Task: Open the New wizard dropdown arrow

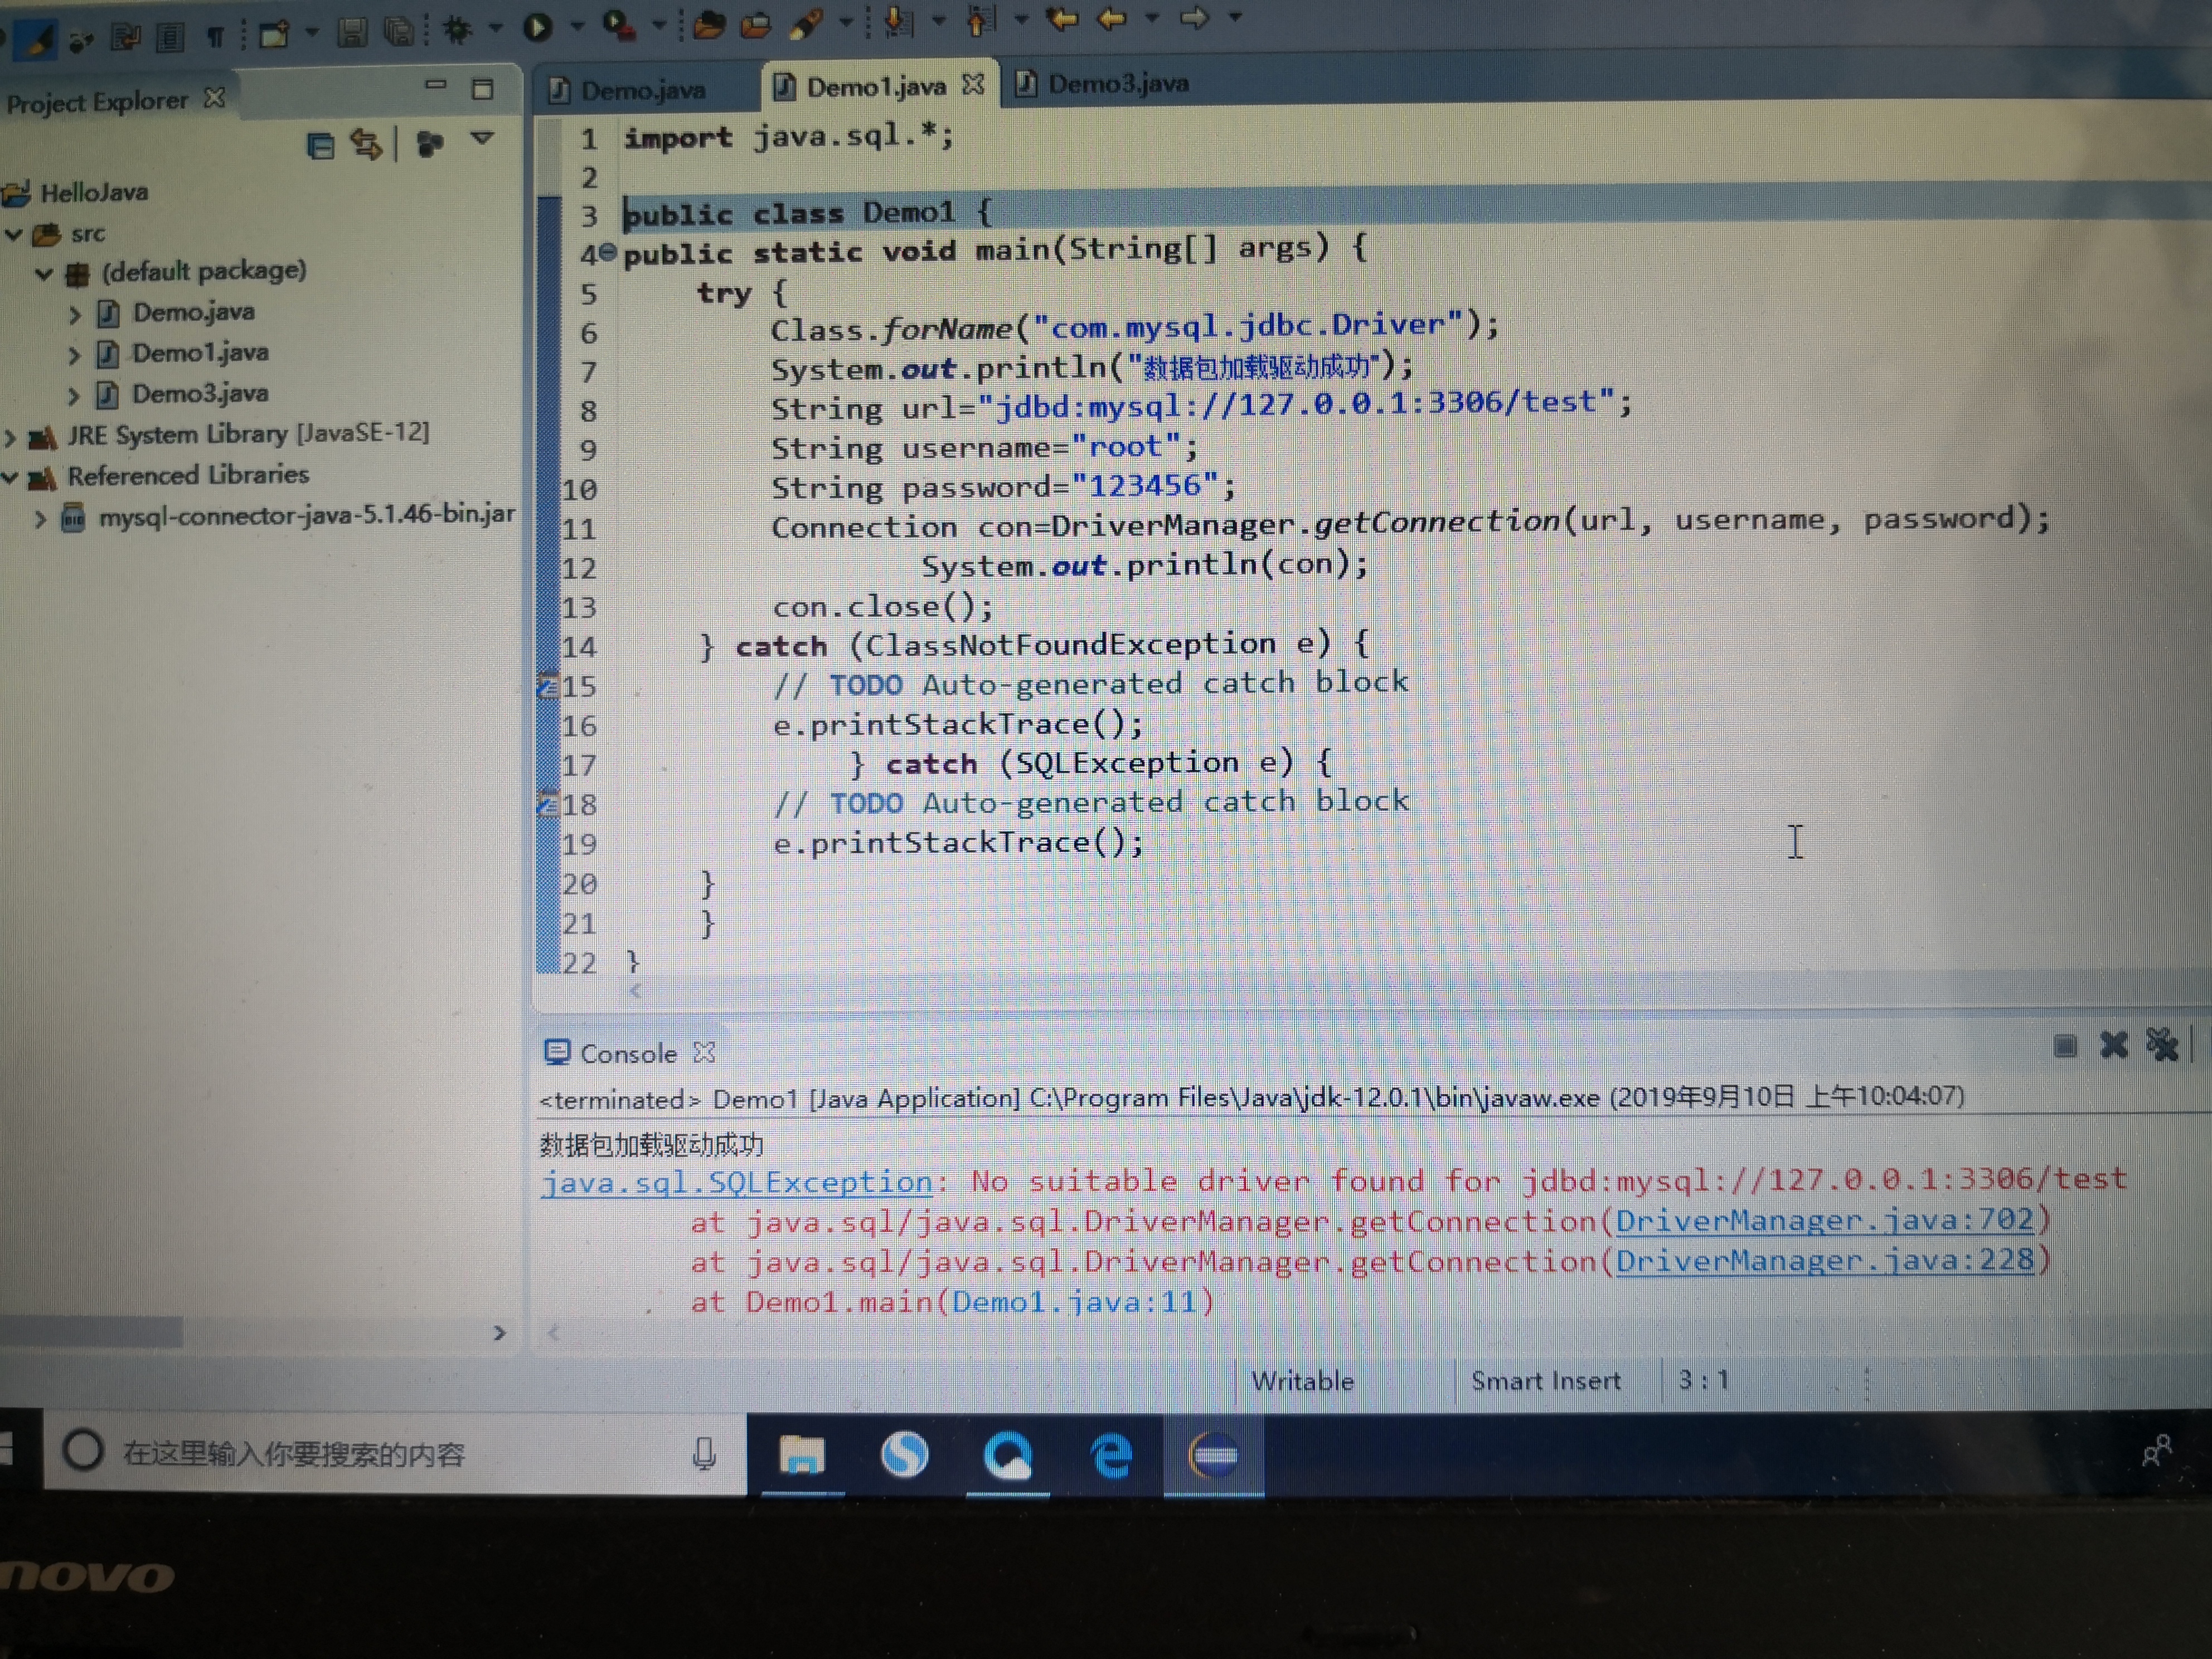Action: pyautogui.click(x=312, y=33)
